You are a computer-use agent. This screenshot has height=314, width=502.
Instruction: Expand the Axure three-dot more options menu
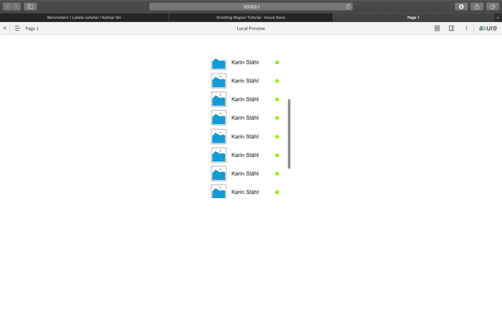[466, 28]
